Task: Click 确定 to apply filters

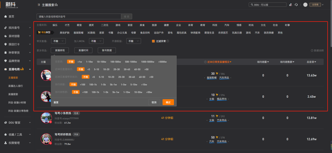Action: click(168, 102)
